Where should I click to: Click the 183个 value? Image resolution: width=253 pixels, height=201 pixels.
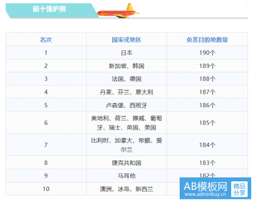coord(207,163)
